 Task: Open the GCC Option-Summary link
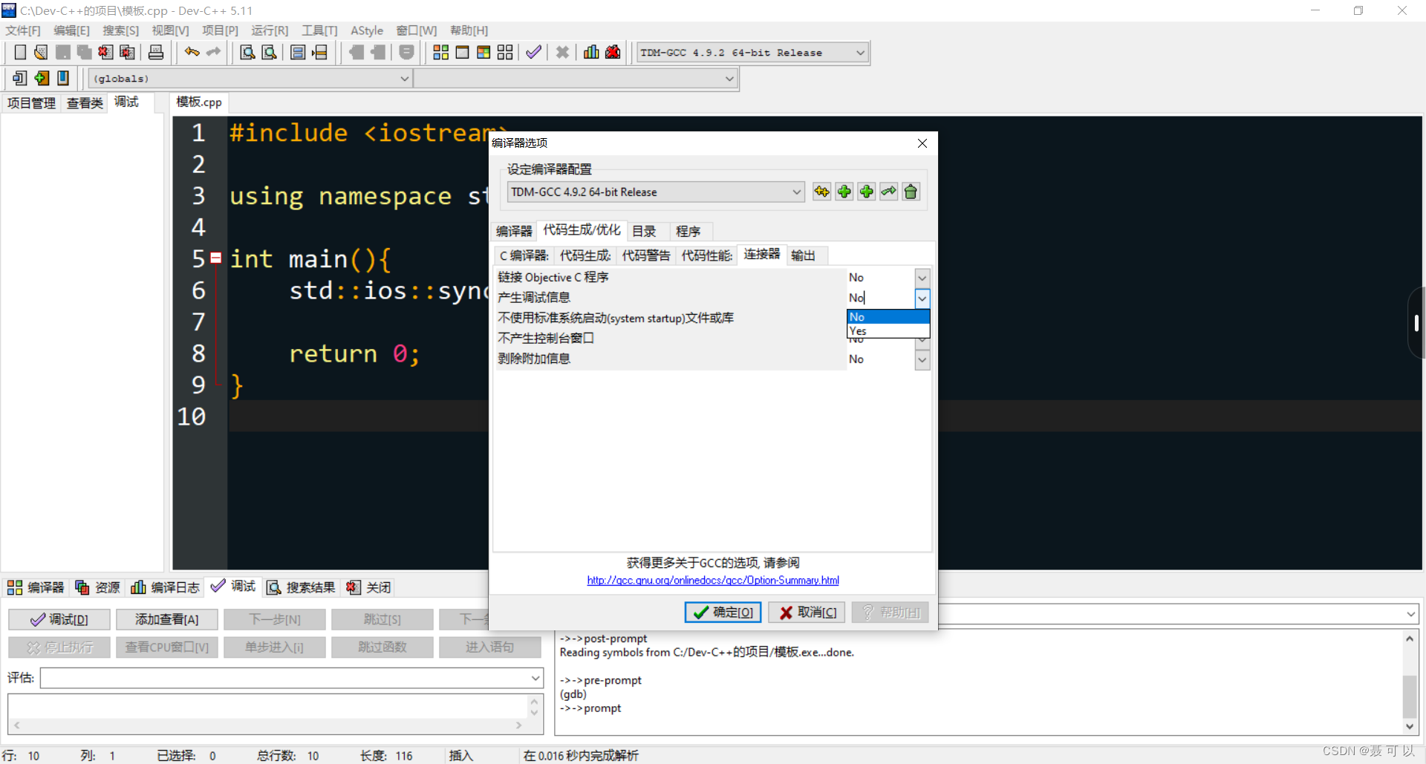[x=712, y=580]
